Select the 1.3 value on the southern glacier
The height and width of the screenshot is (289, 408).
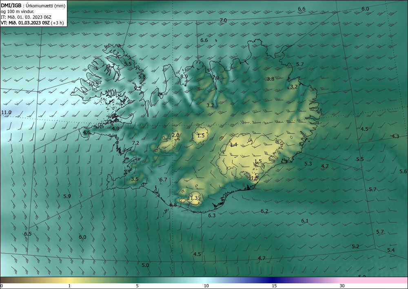pos(194,198)
